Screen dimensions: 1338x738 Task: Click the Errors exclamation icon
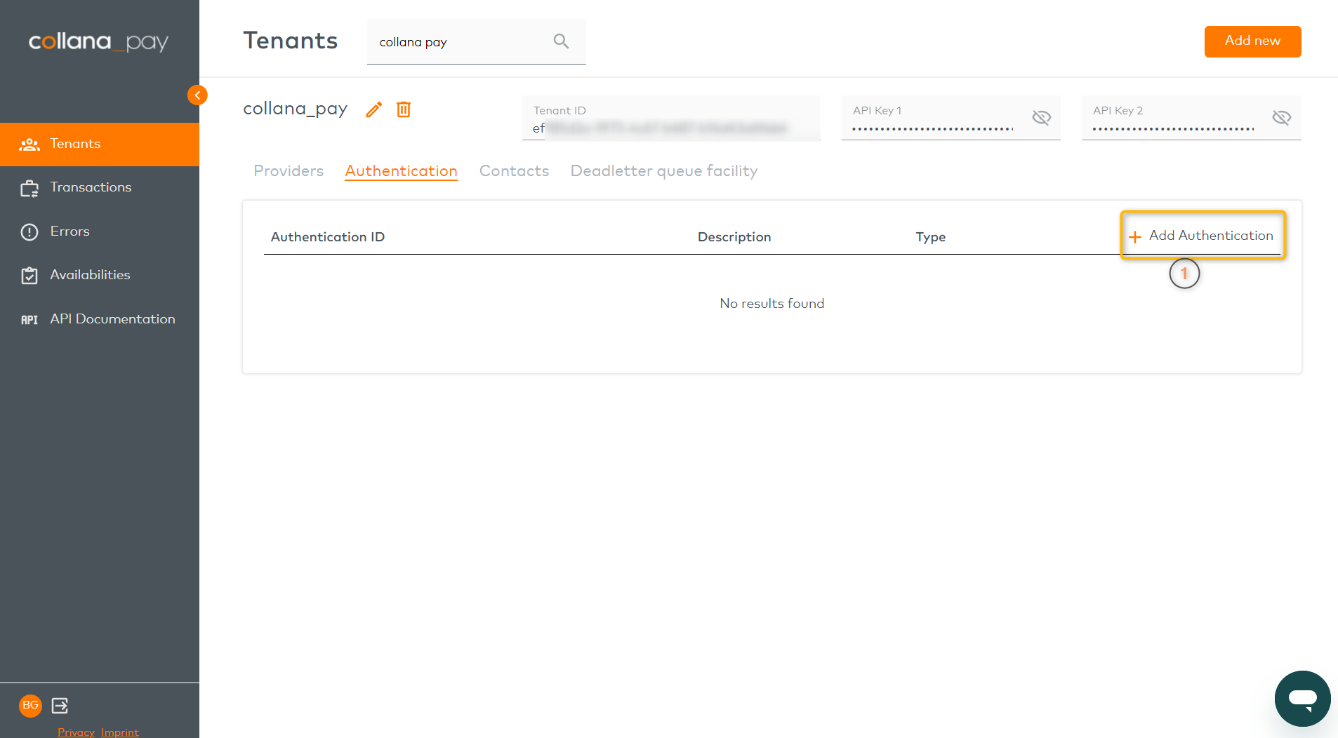pos(29,232)
